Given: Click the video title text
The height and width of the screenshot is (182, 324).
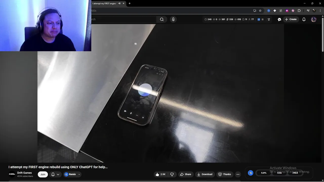Looking at the screenshot, I should [58, 167].
